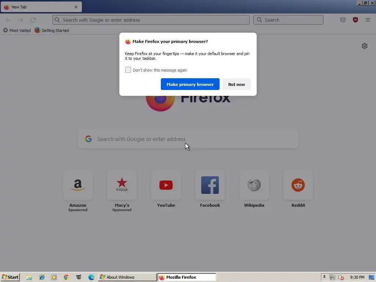Launch Google Chrome from taskbar

point(66,277)
